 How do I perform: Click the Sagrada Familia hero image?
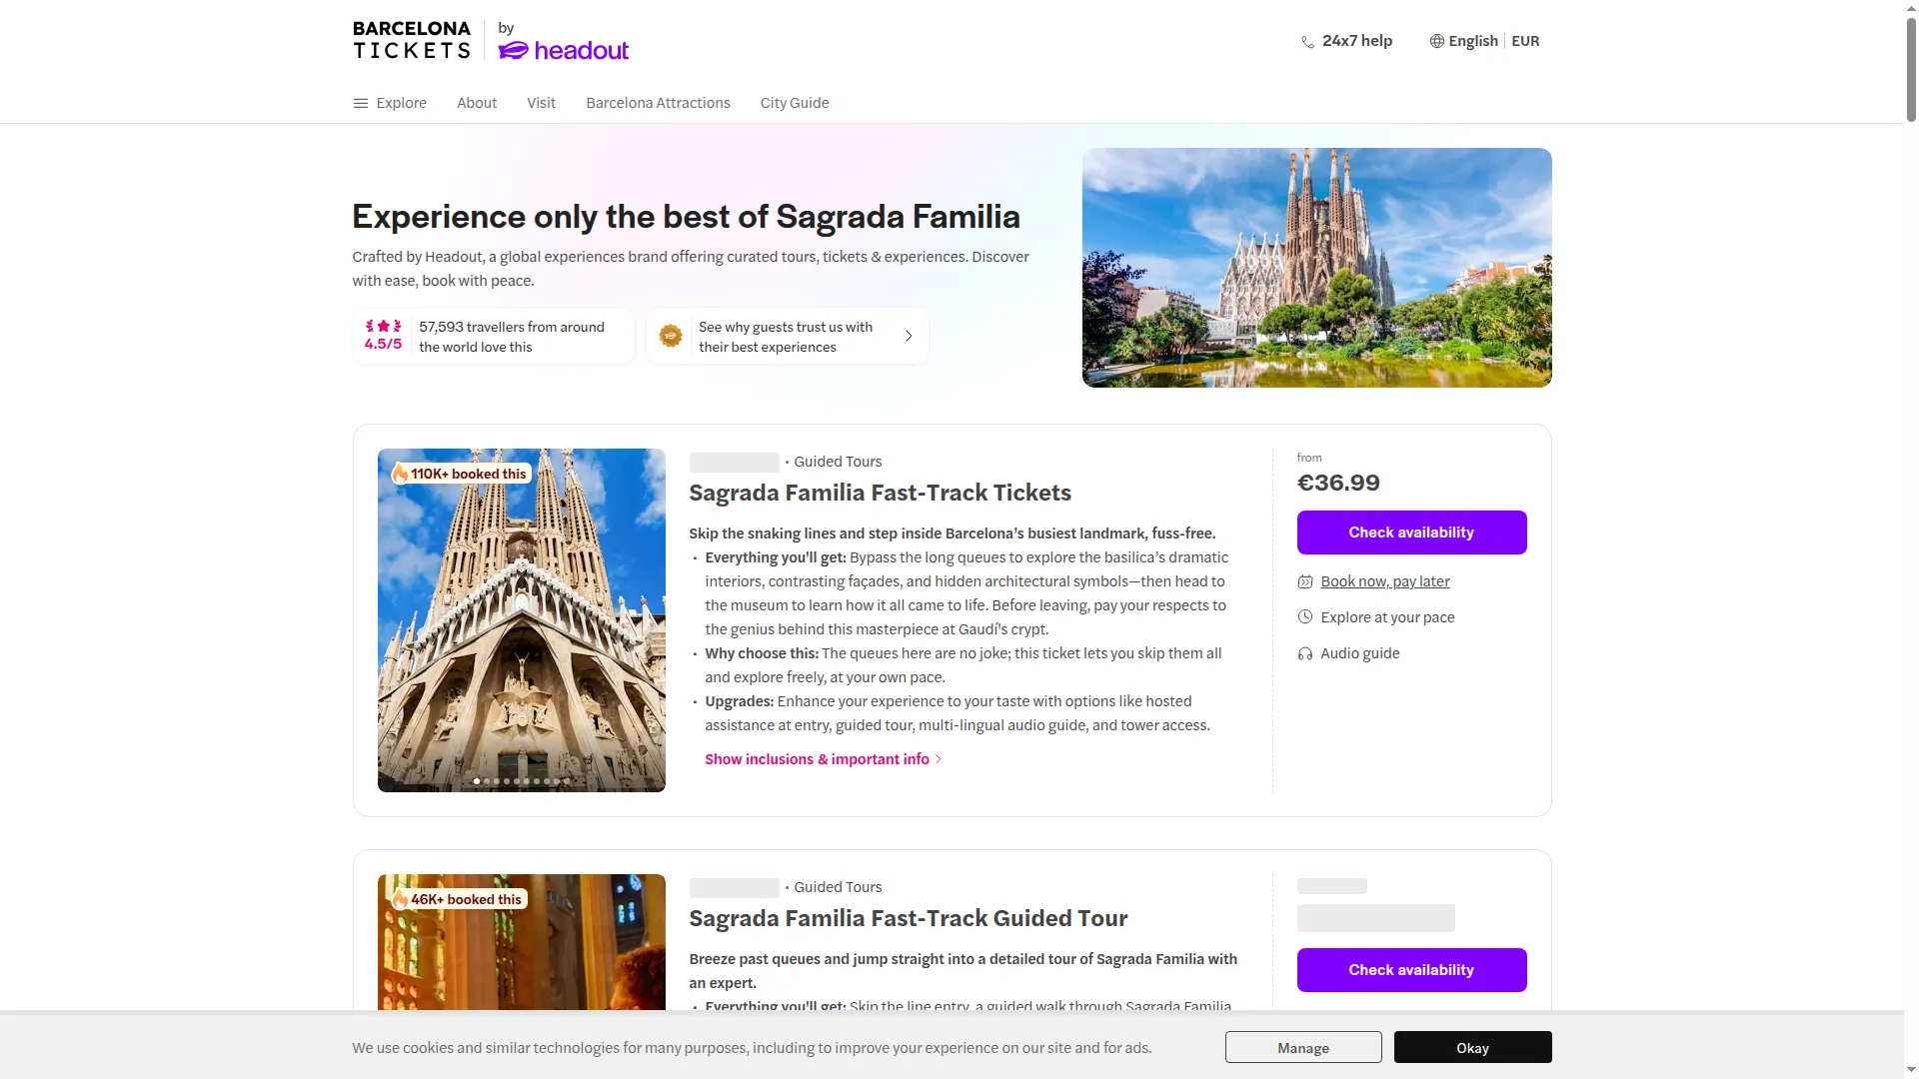1316,268
